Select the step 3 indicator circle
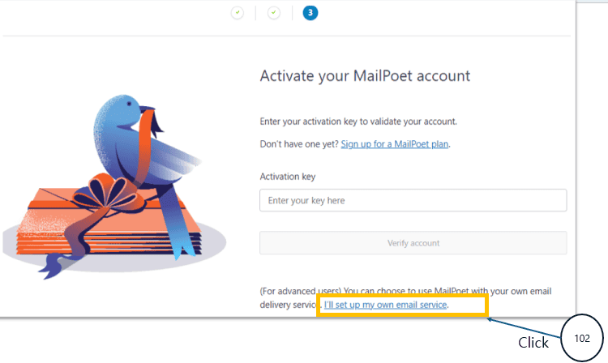 [x=310, y=13]
